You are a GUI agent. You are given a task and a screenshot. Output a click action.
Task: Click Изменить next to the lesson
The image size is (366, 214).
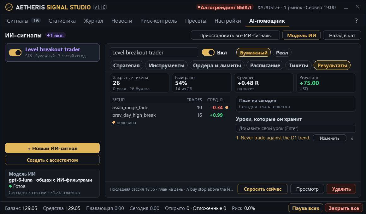pyautogui.click(x=330, y=138)
